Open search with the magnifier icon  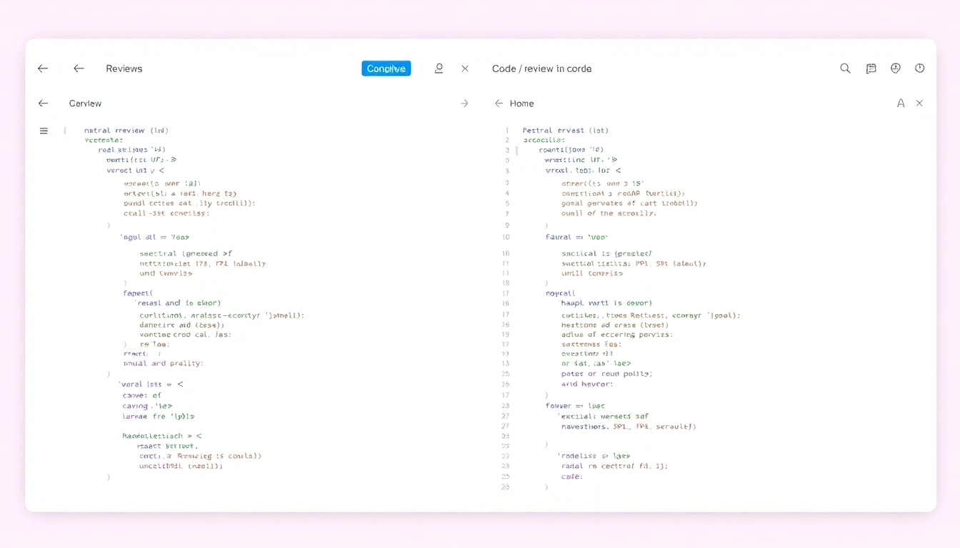click(x=845, y=68)
